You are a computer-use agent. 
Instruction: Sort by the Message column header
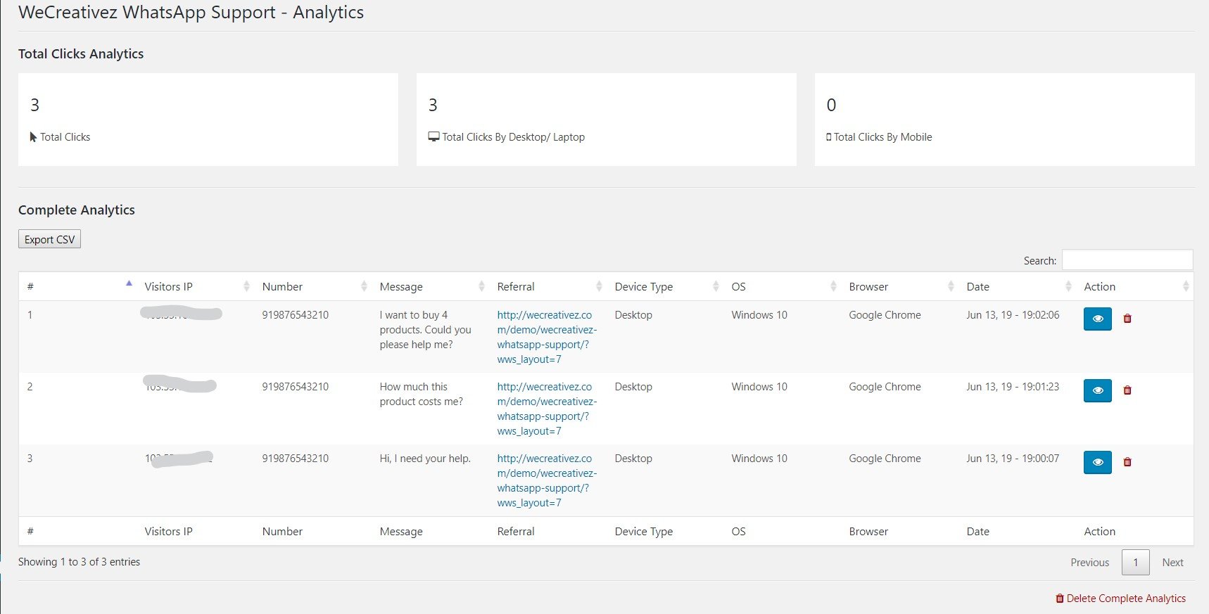(x=430, y=286)
